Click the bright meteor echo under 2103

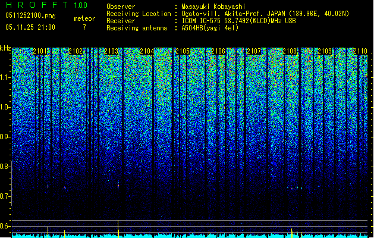pyautogui.click(x=118, y=185)
